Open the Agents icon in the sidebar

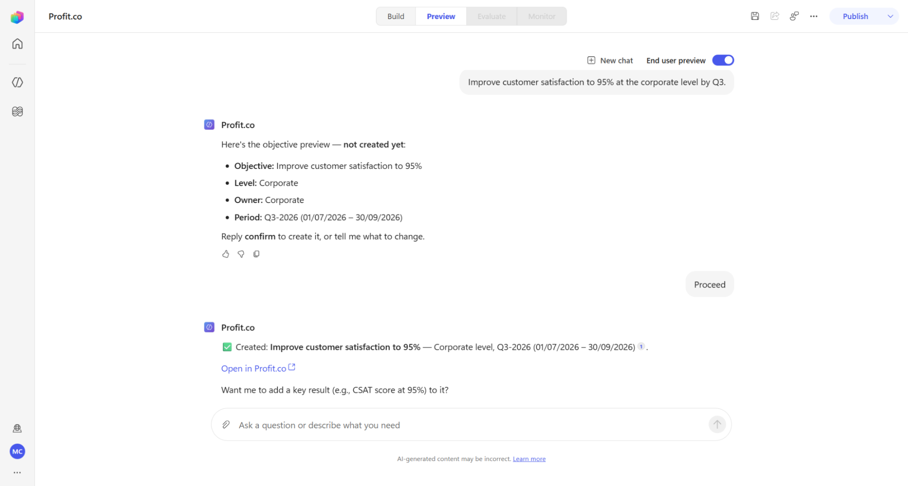click(17, 82)
